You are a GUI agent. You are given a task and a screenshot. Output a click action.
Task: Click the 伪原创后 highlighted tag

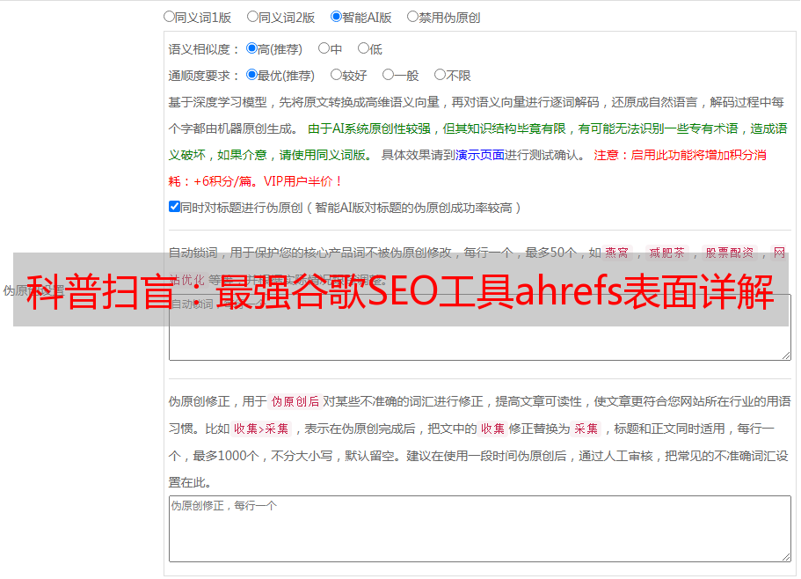(x=295, y=401)
